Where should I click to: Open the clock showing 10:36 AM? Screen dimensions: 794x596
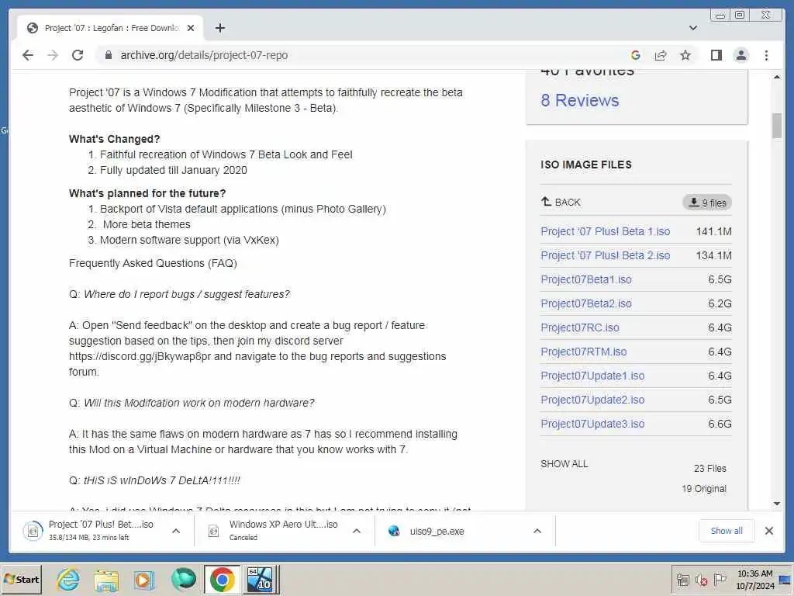755,580
